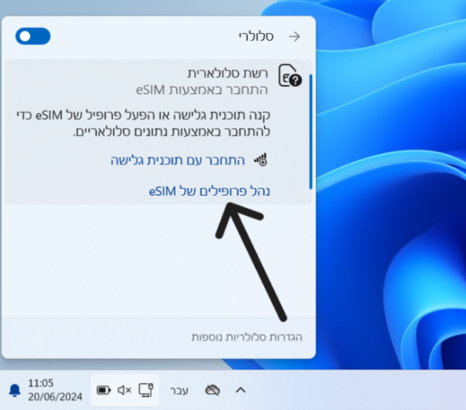Screen dimensions: 466x410
Task: Click the muted speaker volume icon
Action: pos(124,390)
